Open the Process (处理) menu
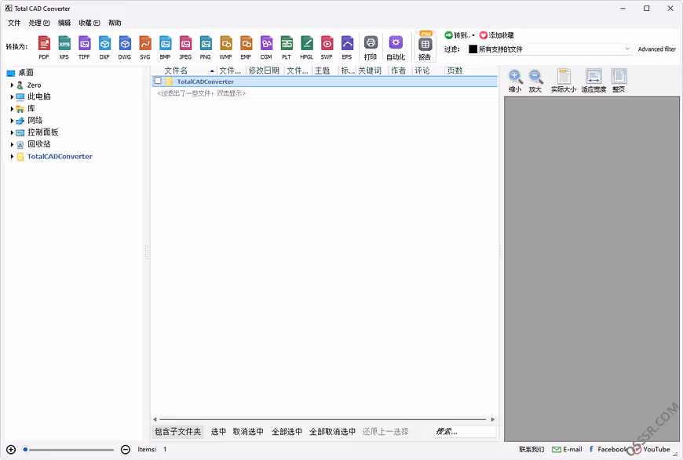 click(39, 23)
